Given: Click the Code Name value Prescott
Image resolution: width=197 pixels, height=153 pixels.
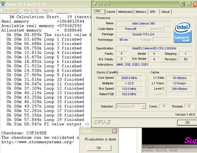Looking at the screenshot, I should pyautogui.click(x=130, y=29).
